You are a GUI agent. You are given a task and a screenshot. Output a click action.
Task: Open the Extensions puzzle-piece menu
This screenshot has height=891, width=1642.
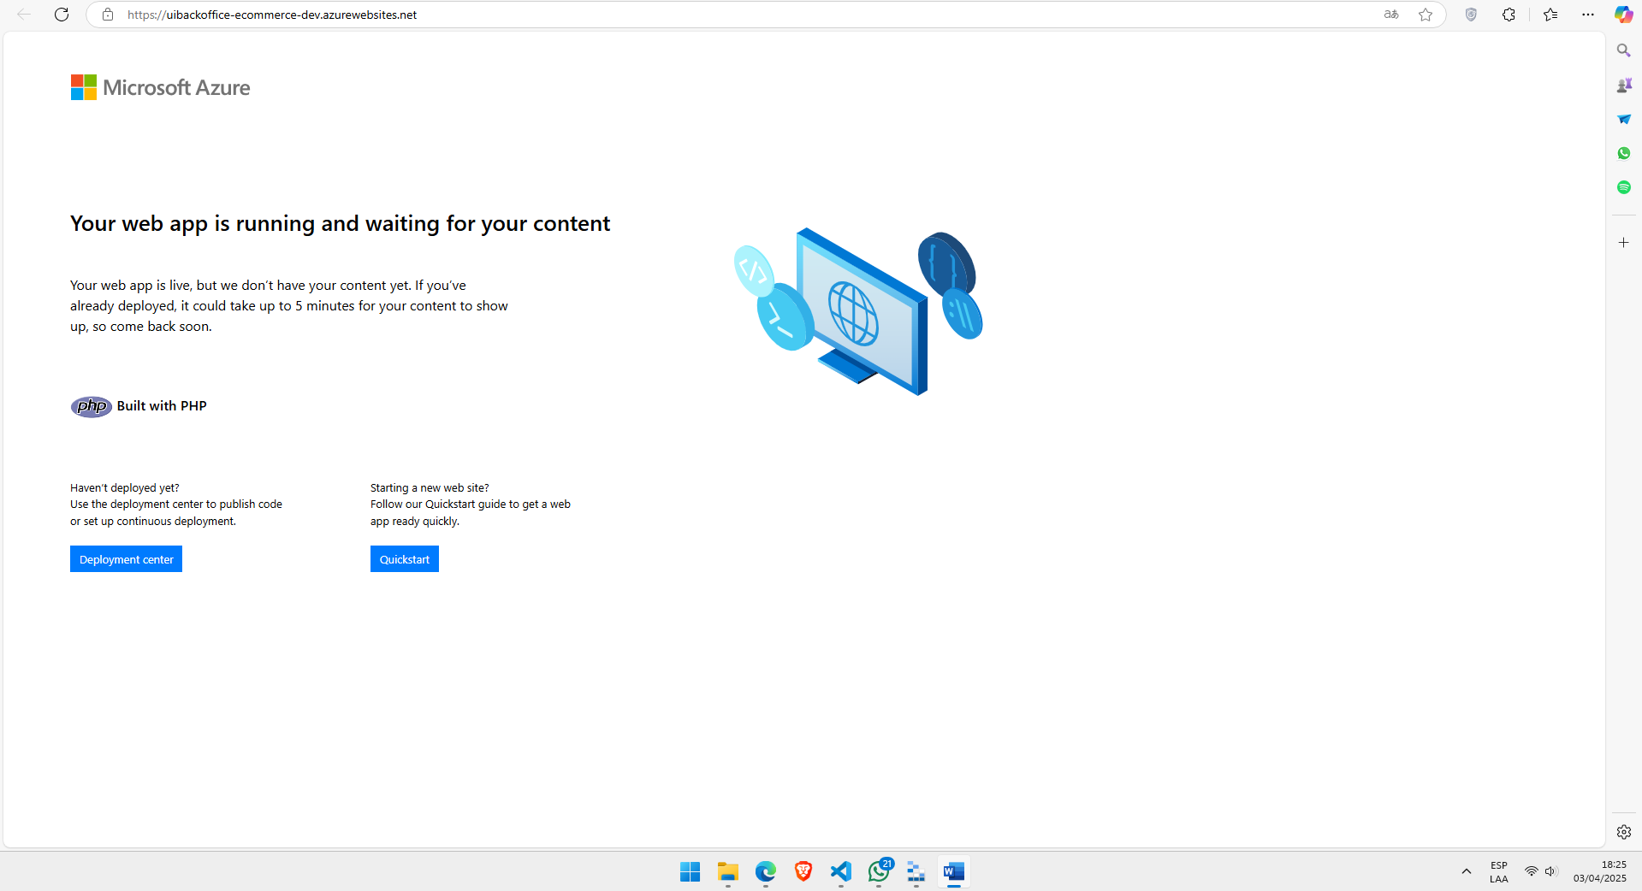coord(1509,15)
